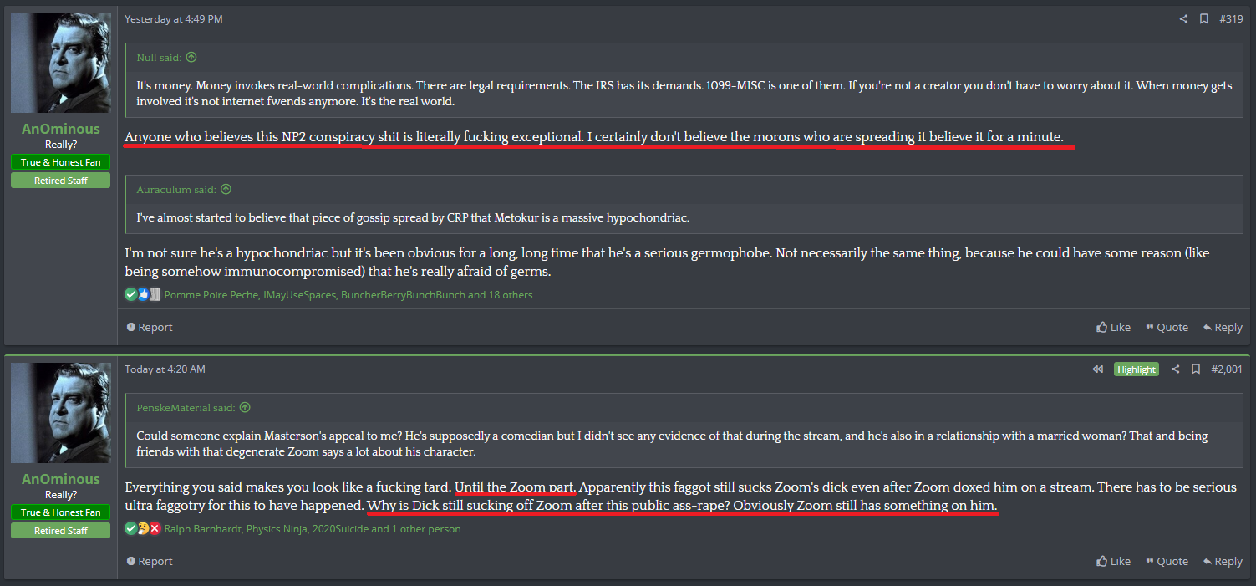Screen dimensions: 1256x586
Task: Like the first post
Action: point(1113,327)
